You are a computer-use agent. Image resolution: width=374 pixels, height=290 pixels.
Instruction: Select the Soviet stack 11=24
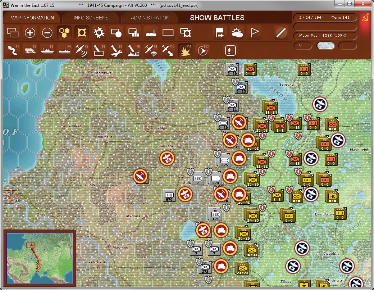click(x=271, y=108)
